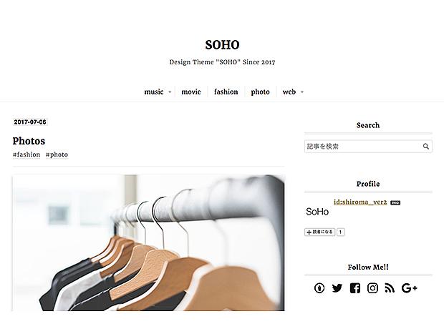This screenshot has height=329, width=444.
Task: Open the photo navigation item
Action: [x=260, y=92]
